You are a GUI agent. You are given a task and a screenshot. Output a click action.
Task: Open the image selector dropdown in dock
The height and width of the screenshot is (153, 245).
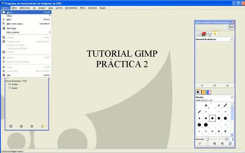tap(212, 27)
